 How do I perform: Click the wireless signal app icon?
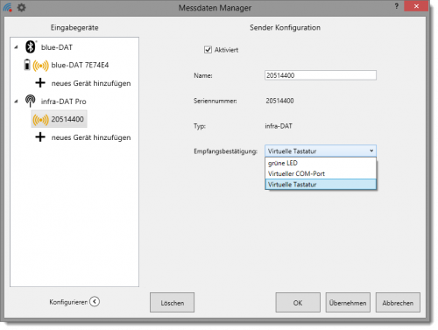pos(8,8)
